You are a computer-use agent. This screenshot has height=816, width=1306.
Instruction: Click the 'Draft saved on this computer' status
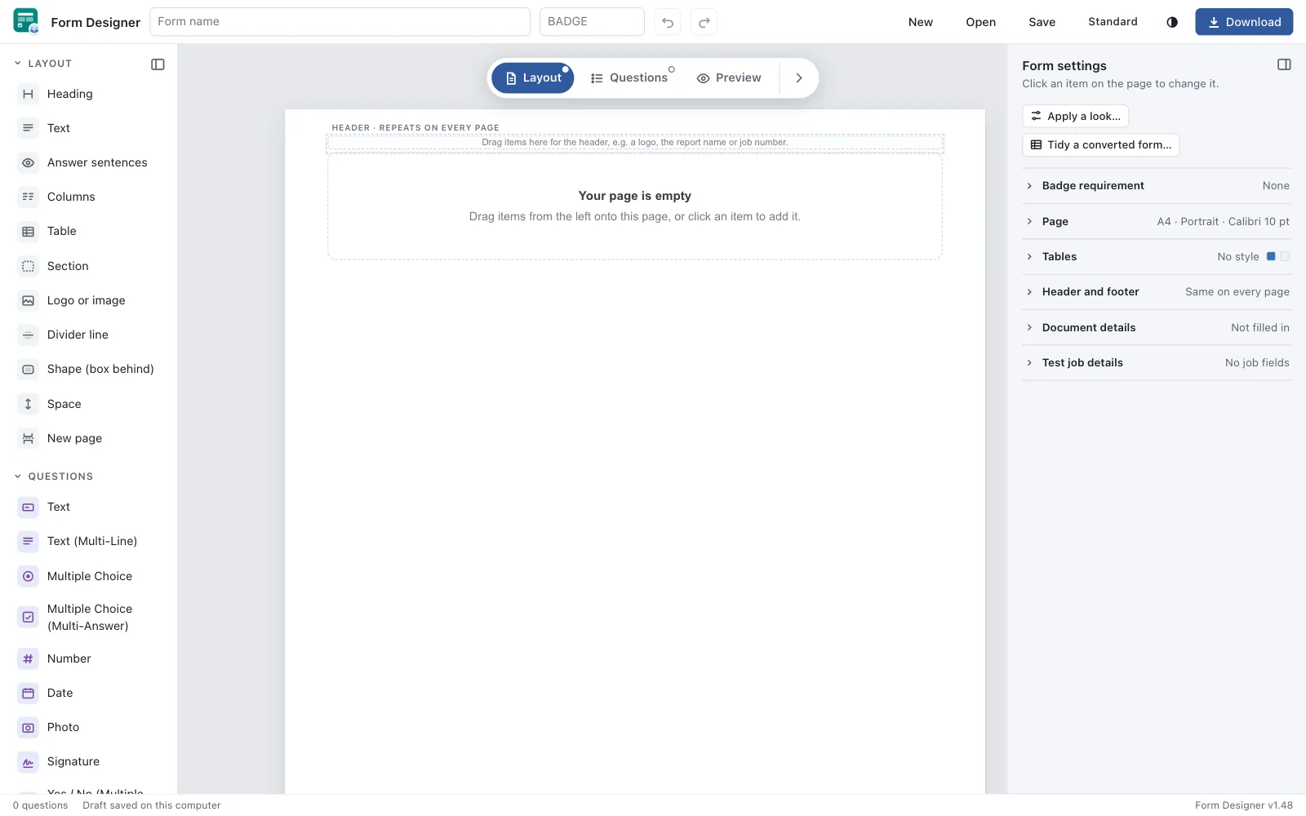click(152, 805)
